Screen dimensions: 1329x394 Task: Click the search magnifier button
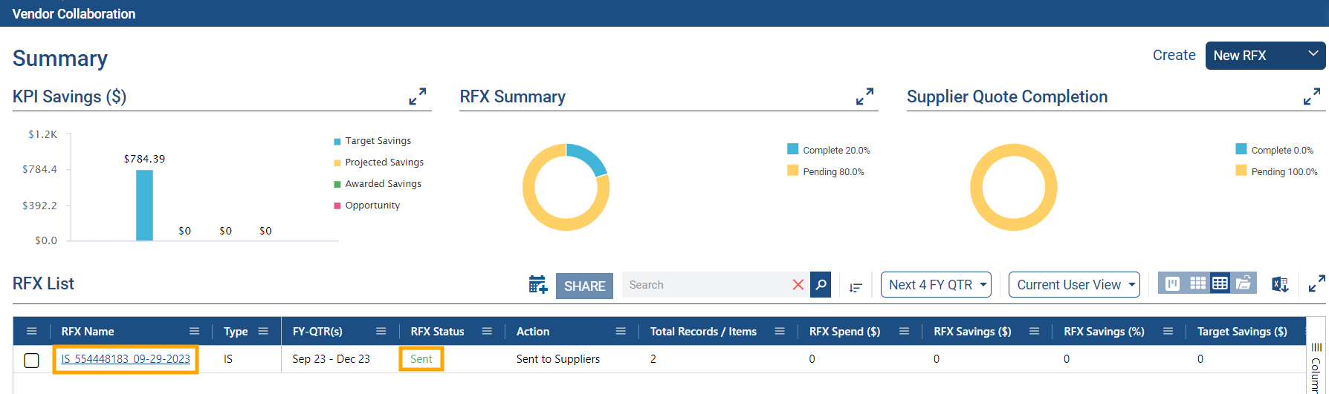click(x=821, y=285)
